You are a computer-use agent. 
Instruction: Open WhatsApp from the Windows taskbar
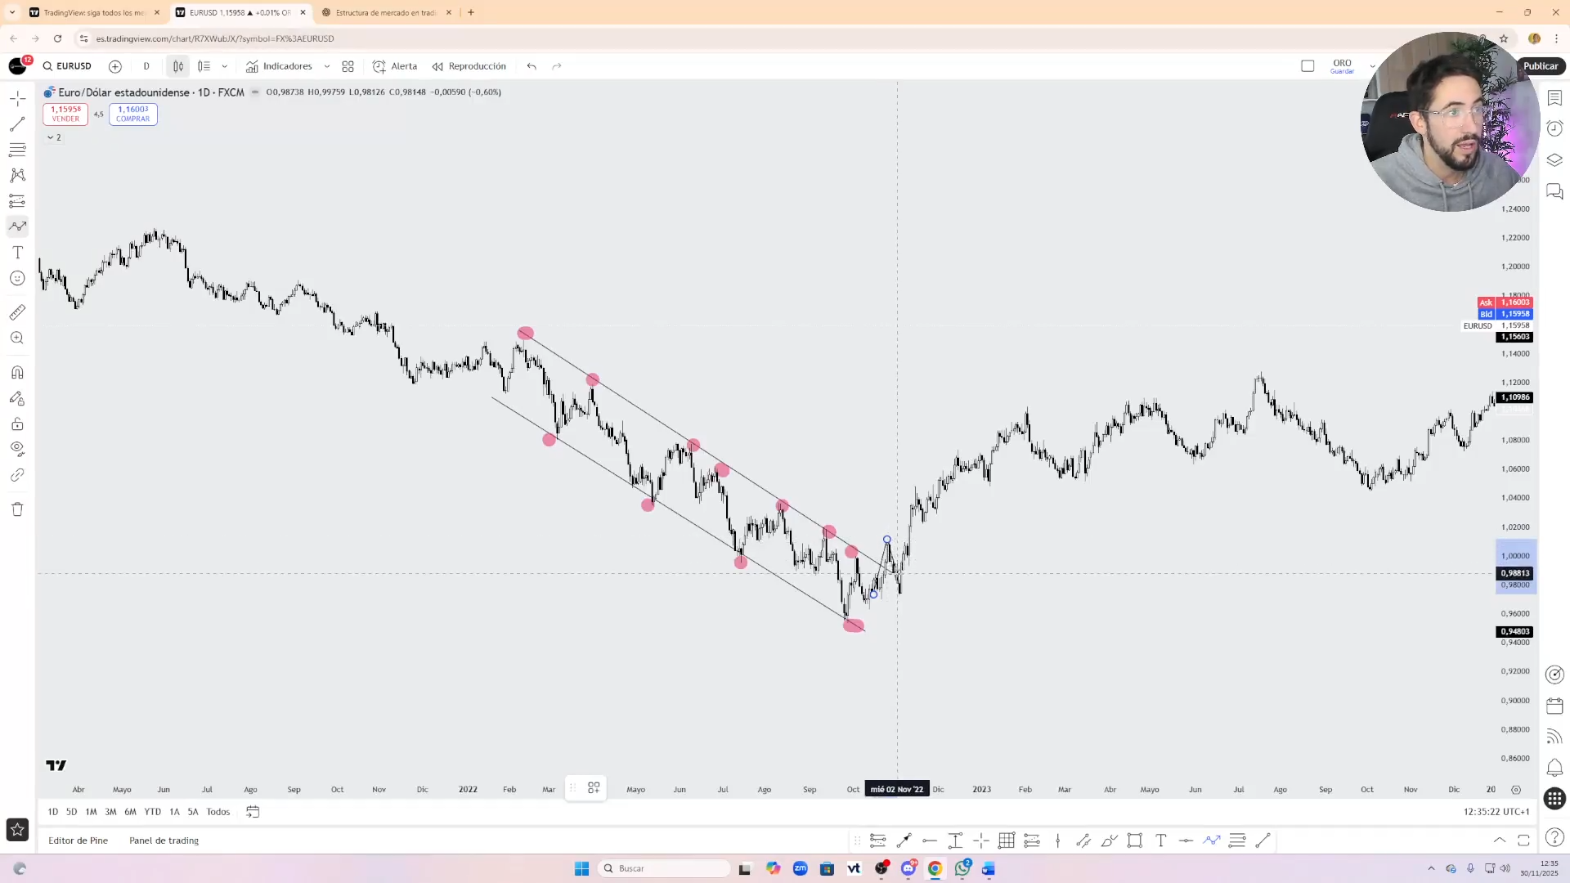click(962, 868)
